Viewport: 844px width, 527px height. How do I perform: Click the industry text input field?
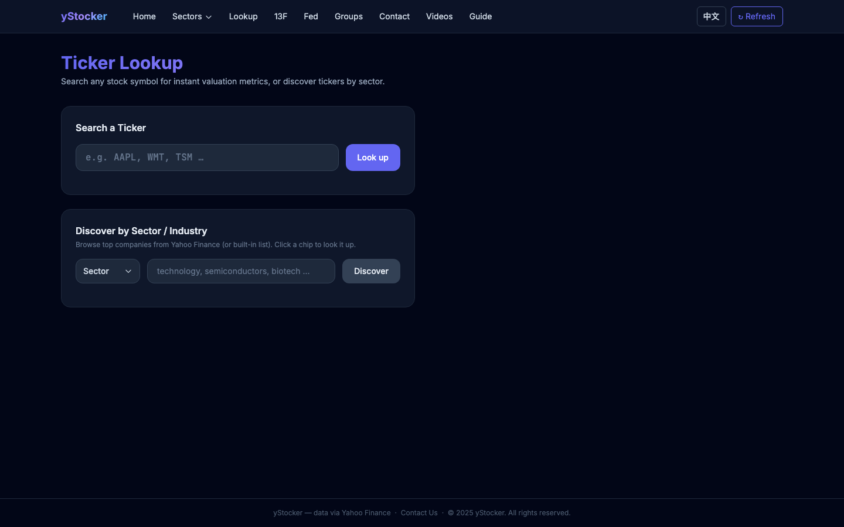pos(241,271)
